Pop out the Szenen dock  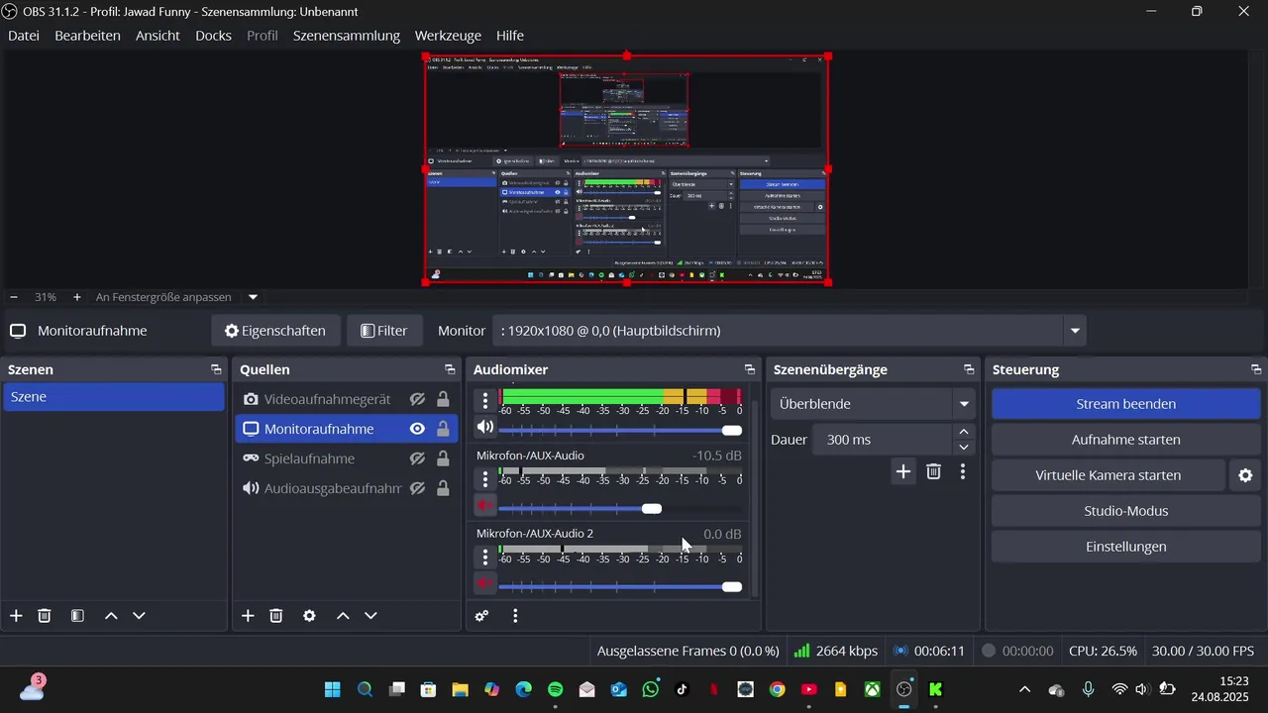tap(216, 369)
